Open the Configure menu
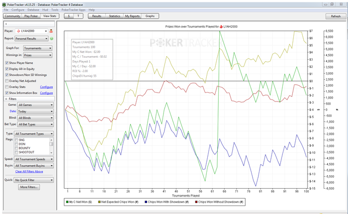 pyautogui.click(x=18, y=10)
